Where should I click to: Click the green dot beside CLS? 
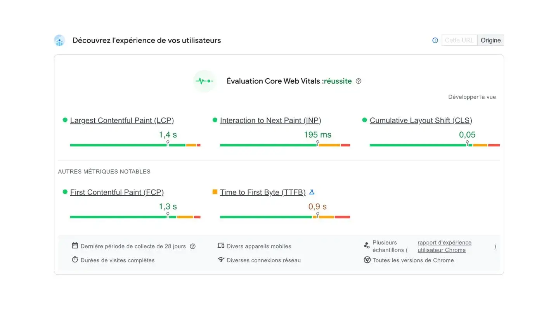click(365, 120)
